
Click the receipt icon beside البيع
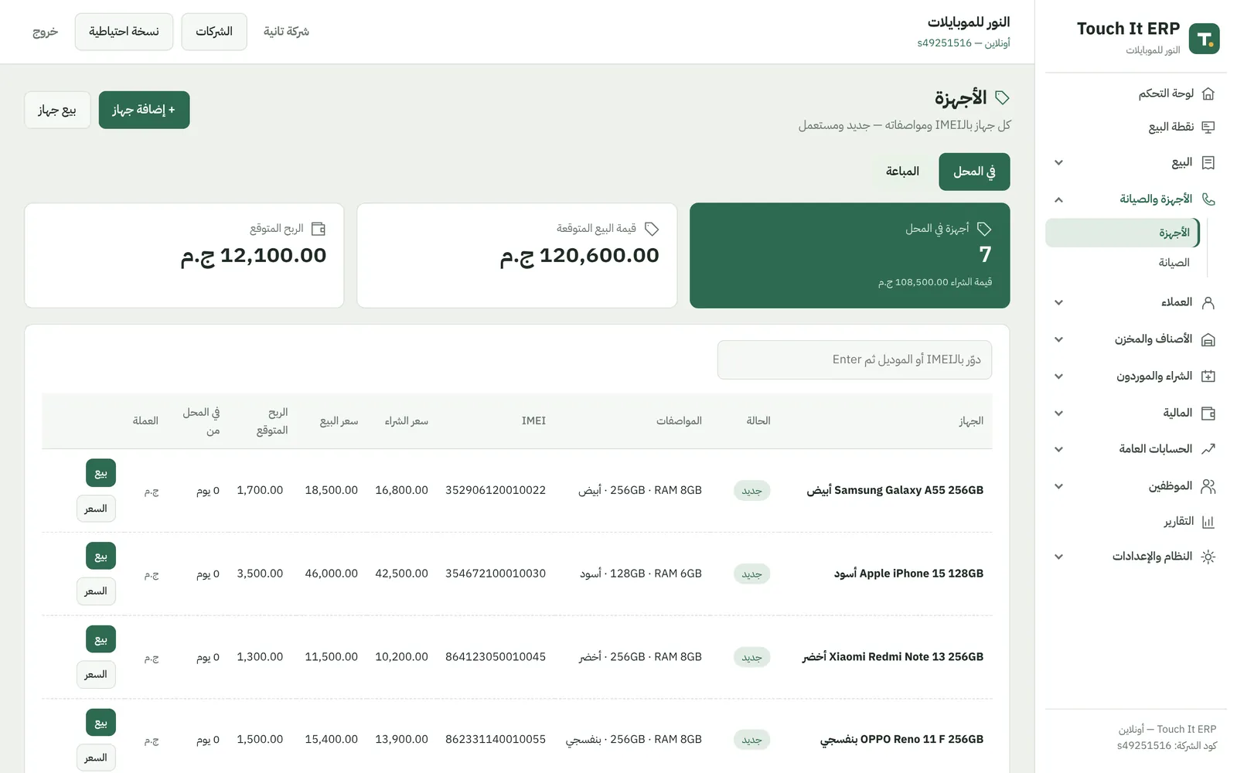(x=1208, y=162)
